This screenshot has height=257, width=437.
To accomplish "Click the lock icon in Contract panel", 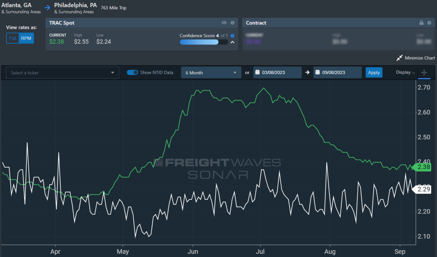I will click(421, 23).
